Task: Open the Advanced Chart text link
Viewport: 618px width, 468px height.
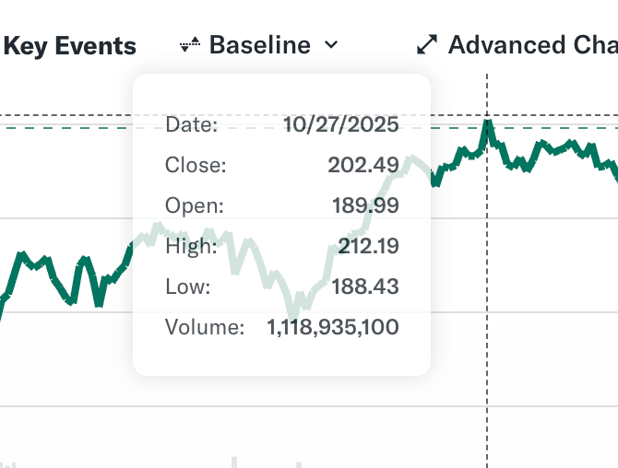Action: coord(532,45)
